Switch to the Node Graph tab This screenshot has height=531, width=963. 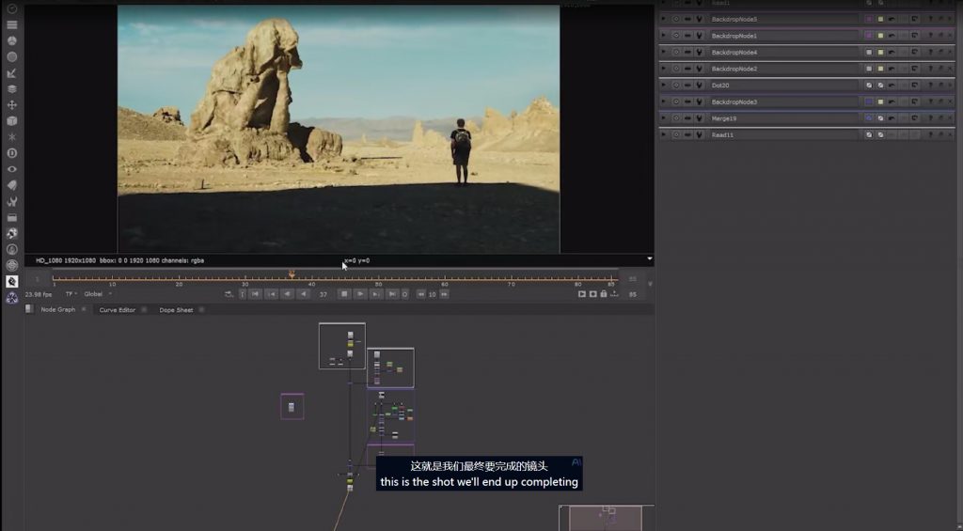pos(57,309)
